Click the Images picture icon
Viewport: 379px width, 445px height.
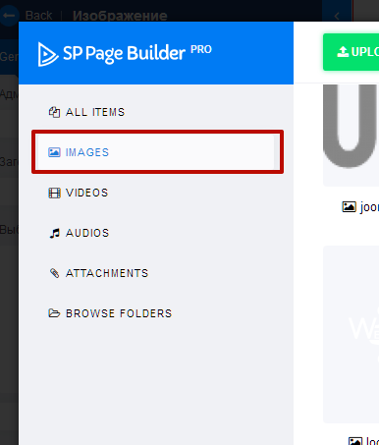click(54, 152)
